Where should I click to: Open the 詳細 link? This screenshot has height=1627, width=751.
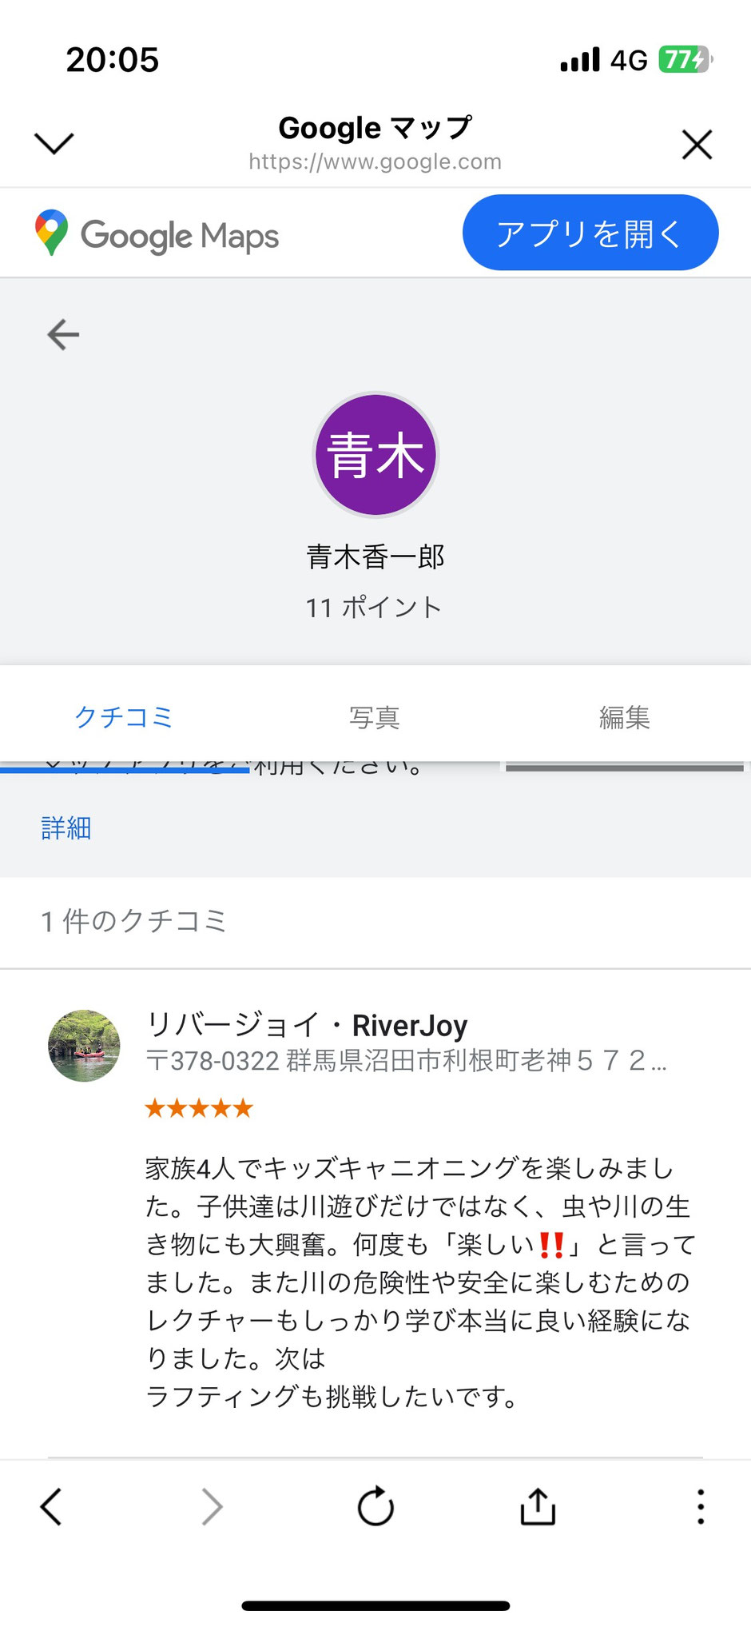66,827
